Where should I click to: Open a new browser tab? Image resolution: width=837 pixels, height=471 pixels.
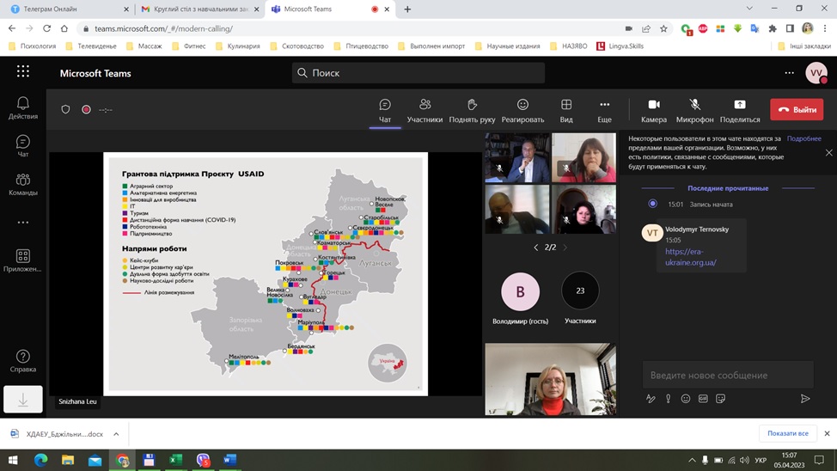407,9
